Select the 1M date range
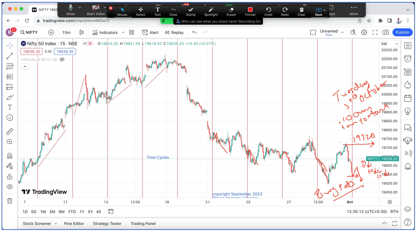This screenshot has width=418, height=233. coord(43,212)
